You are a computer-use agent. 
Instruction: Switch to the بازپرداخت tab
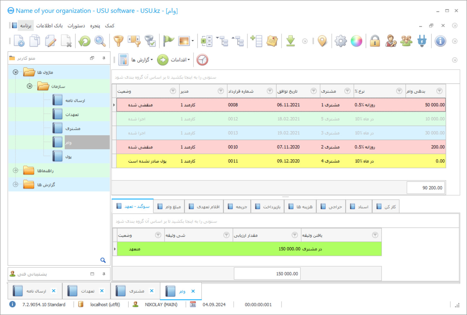(268, 207)
